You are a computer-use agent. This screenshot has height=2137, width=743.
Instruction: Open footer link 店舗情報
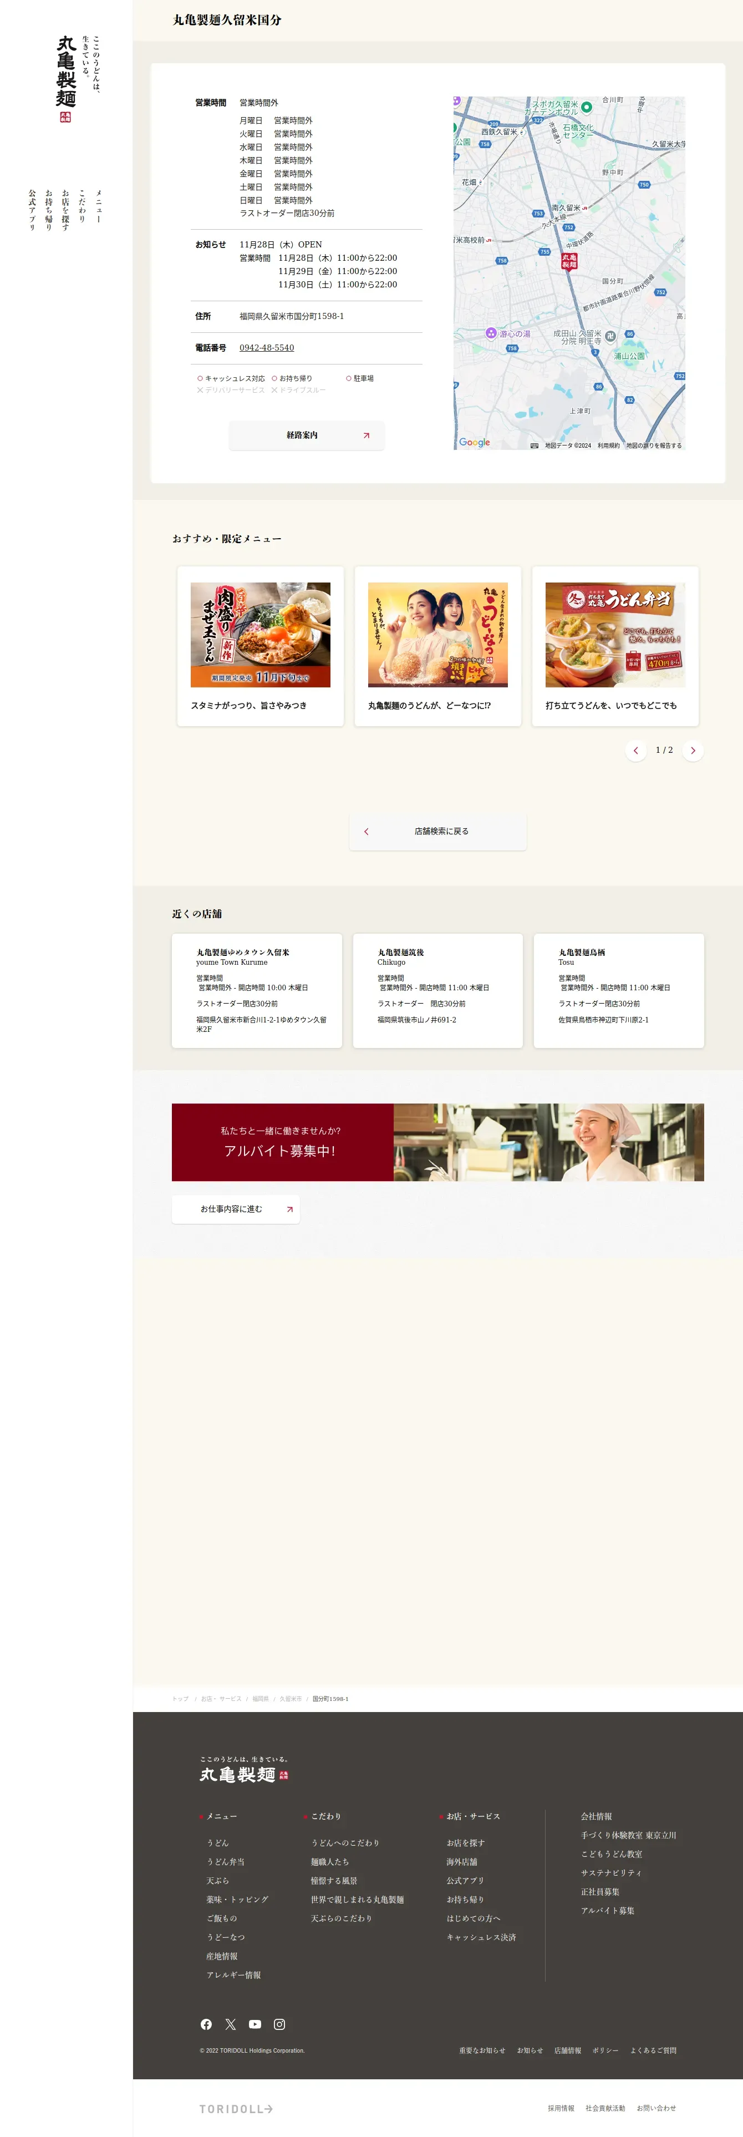(x=568, y=2050)
